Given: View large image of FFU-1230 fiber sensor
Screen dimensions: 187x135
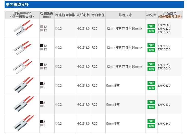Looking at the screenshot, I should 22,47.
